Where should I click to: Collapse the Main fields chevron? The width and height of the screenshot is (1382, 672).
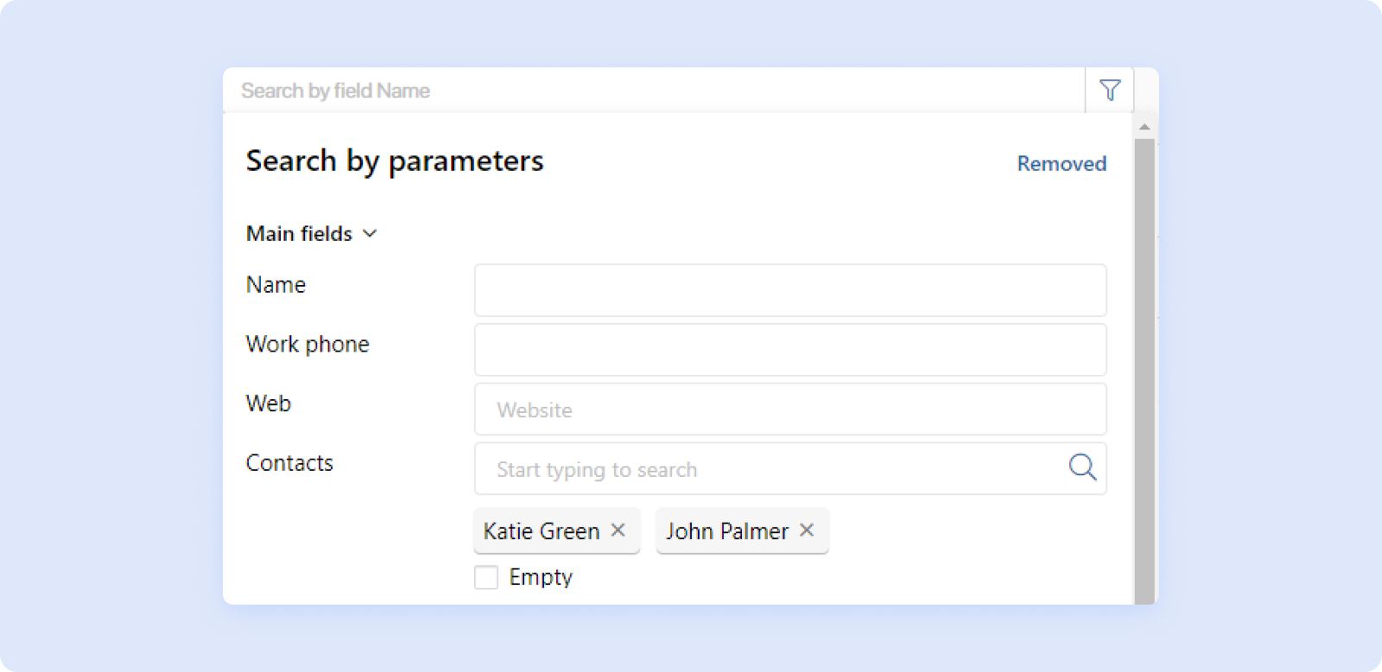371,233
